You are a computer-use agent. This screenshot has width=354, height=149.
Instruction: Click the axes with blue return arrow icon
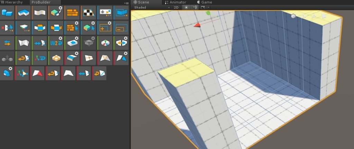coord(40,58)
